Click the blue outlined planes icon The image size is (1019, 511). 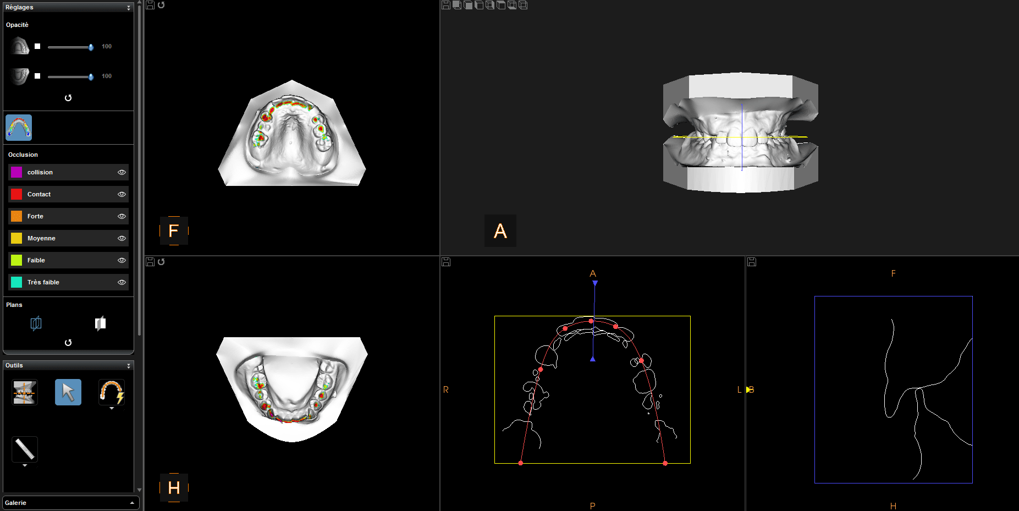click(x=36, y=323)
